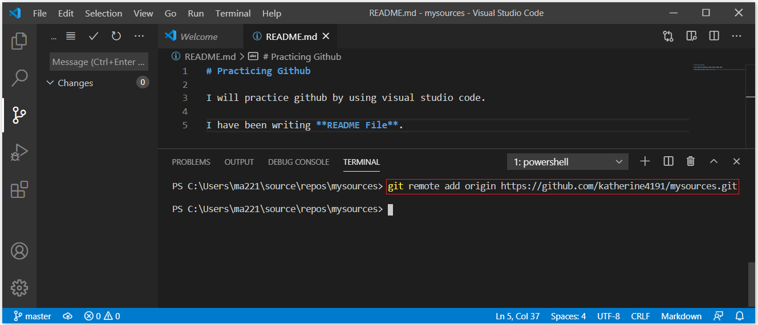Click the line about practicing github with visual studio code

346,97
